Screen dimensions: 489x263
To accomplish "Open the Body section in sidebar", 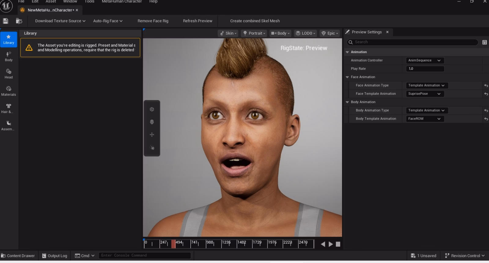I will pos(9,56).
